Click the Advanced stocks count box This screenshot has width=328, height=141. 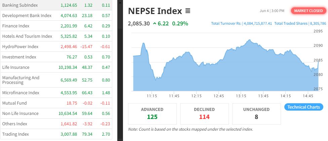point(152,114)
